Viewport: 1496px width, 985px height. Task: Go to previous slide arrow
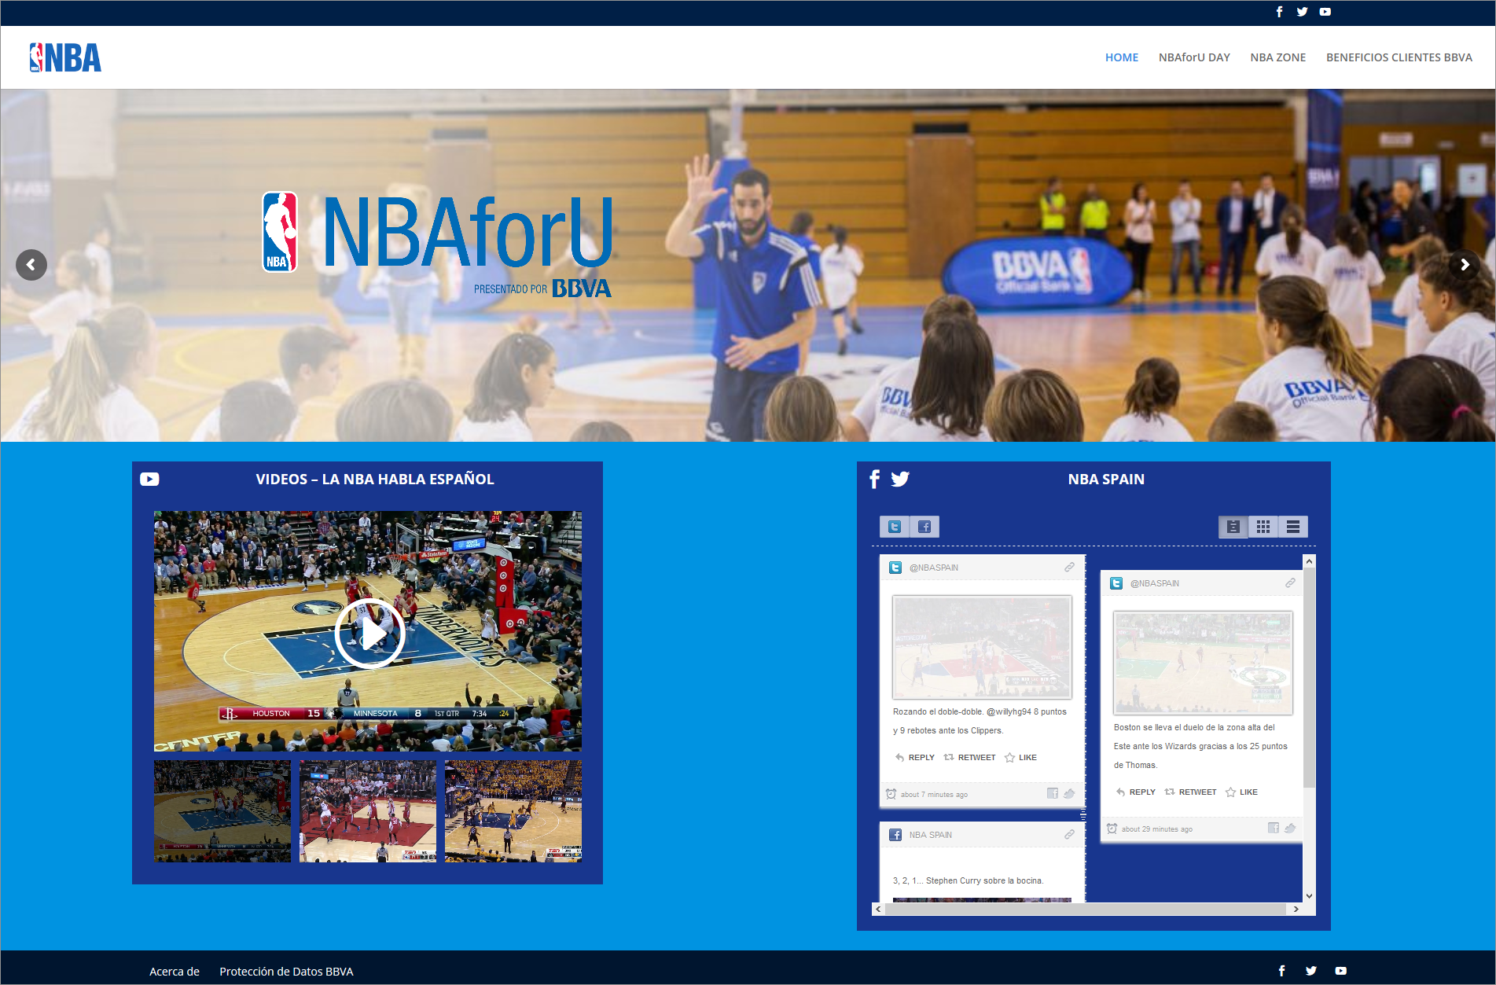[x=31, y=265]
